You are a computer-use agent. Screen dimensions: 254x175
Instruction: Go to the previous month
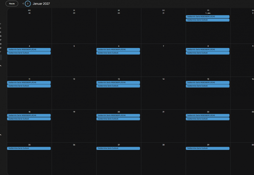point(23,3)
